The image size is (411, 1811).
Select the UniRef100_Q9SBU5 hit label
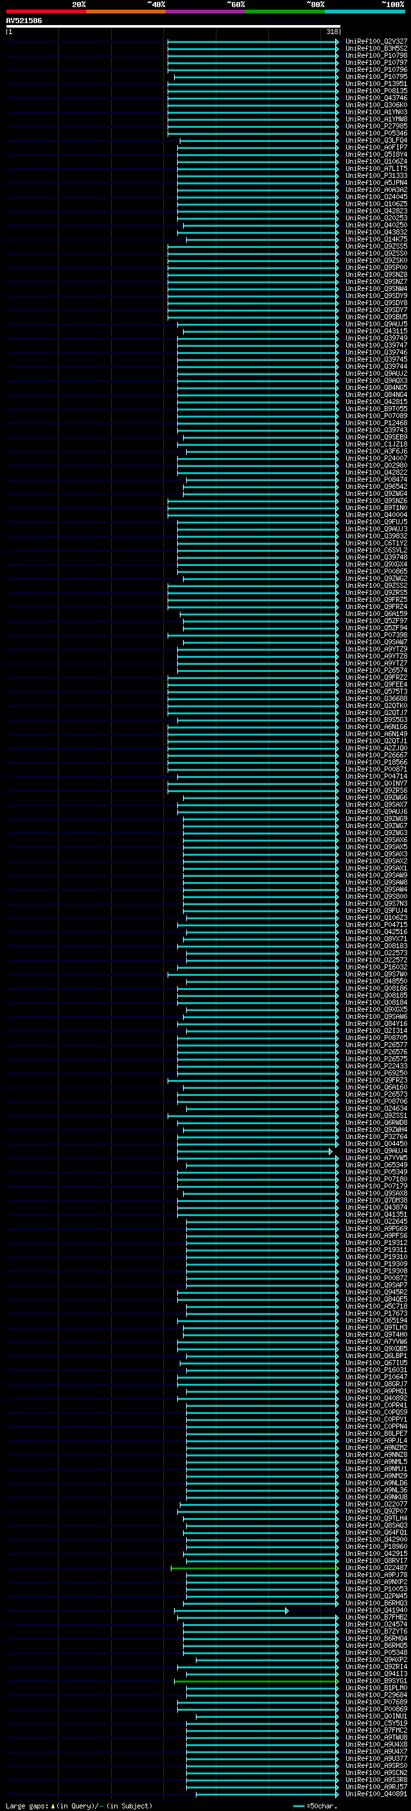(376, 317)
